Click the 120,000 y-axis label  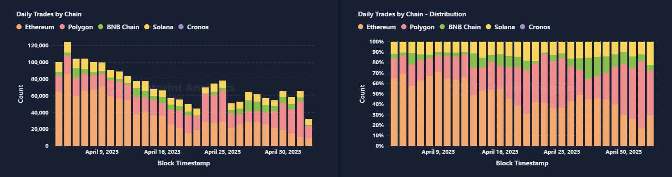pyautogui.click(x=38, y=46)
